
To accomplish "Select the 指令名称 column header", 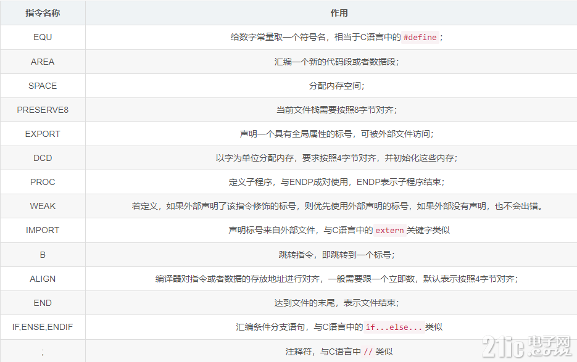I will pyautogui.click(x=43, y=13).
